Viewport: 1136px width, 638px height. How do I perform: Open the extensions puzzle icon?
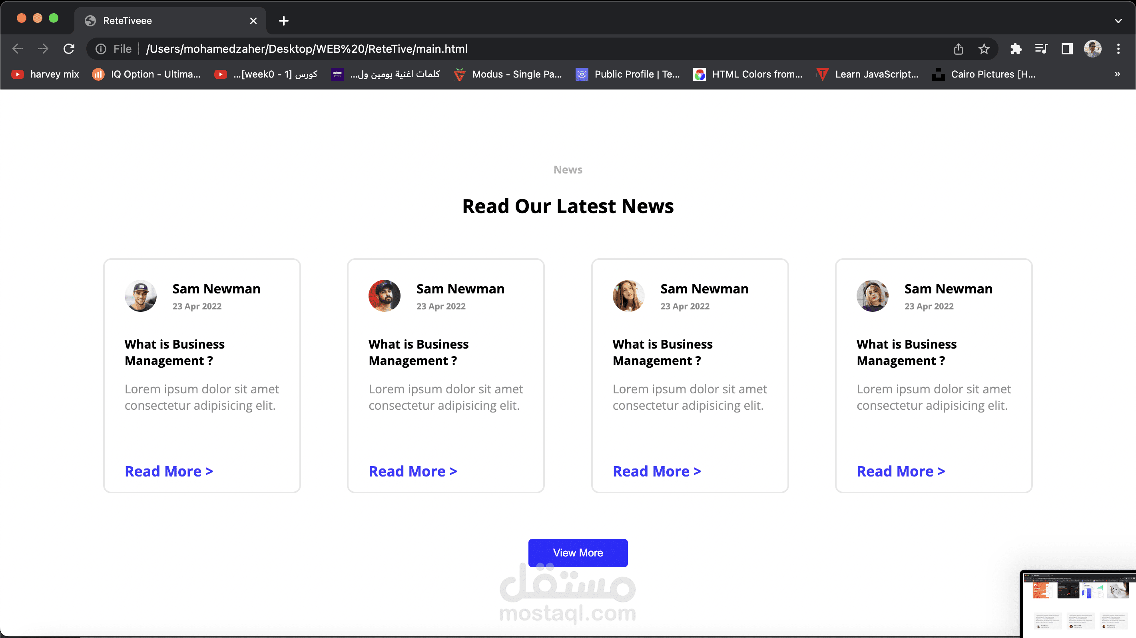(1016, 49)
